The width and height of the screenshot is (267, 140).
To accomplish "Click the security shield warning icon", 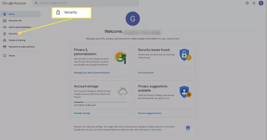I will [x=185, y=55].
